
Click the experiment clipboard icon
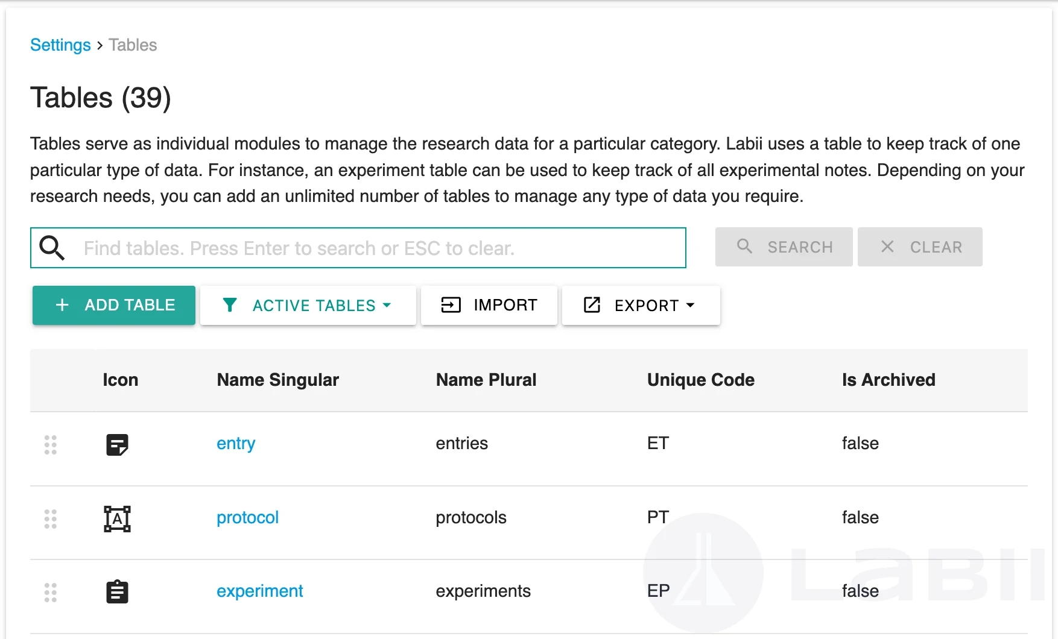(x=117, y=592)
